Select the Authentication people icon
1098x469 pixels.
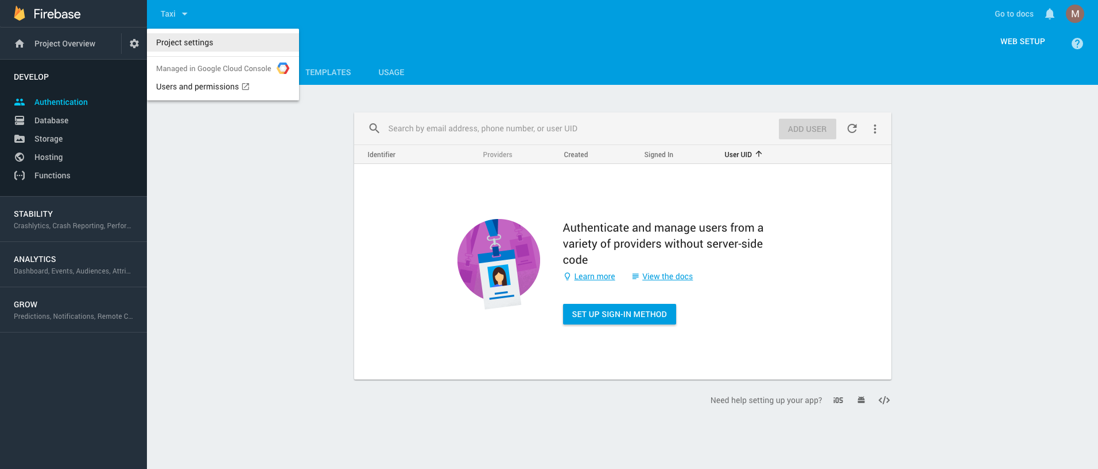coord(20,102)
